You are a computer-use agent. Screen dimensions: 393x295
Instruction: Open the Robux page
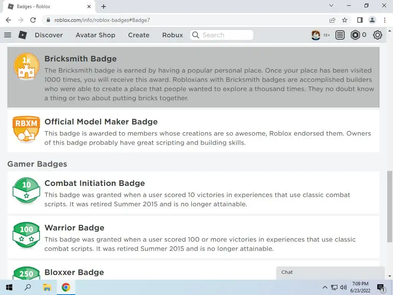click(172, 35)
